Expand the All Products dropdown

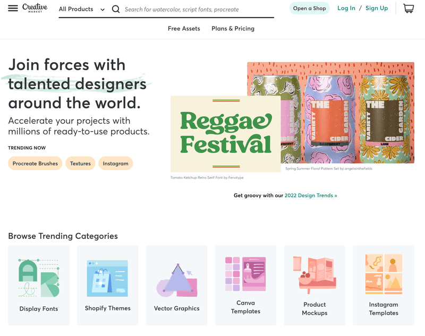(x=82, y=9)
